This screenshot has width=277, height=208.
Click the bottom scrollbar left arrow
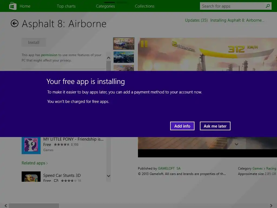6,206
